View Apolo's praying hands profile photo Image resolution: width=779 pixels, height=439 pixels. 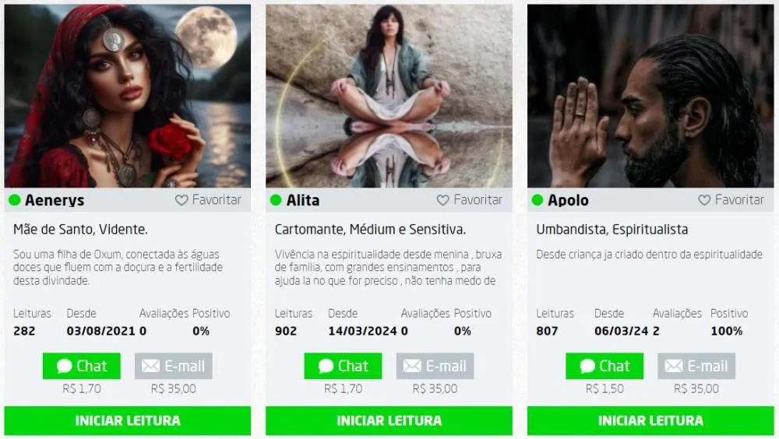click(x=650, y=96)
